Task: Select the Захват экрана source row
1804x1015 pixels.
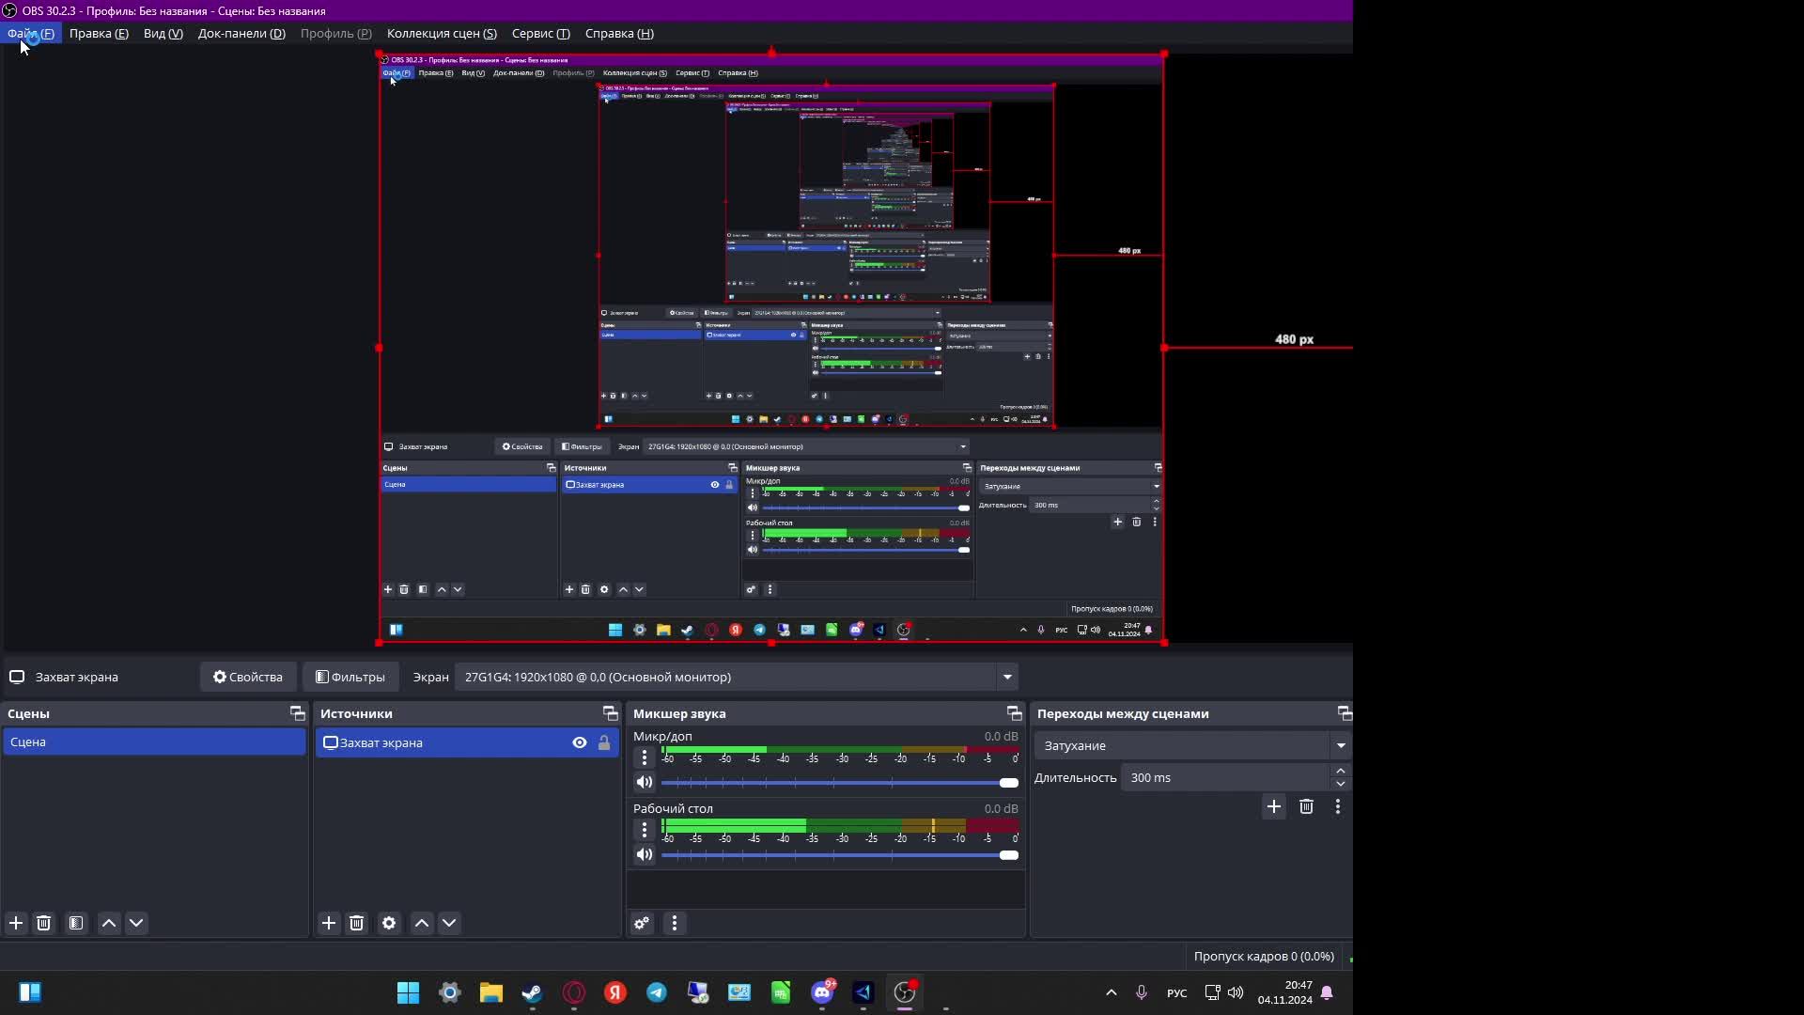Action: tap(467, 742)
